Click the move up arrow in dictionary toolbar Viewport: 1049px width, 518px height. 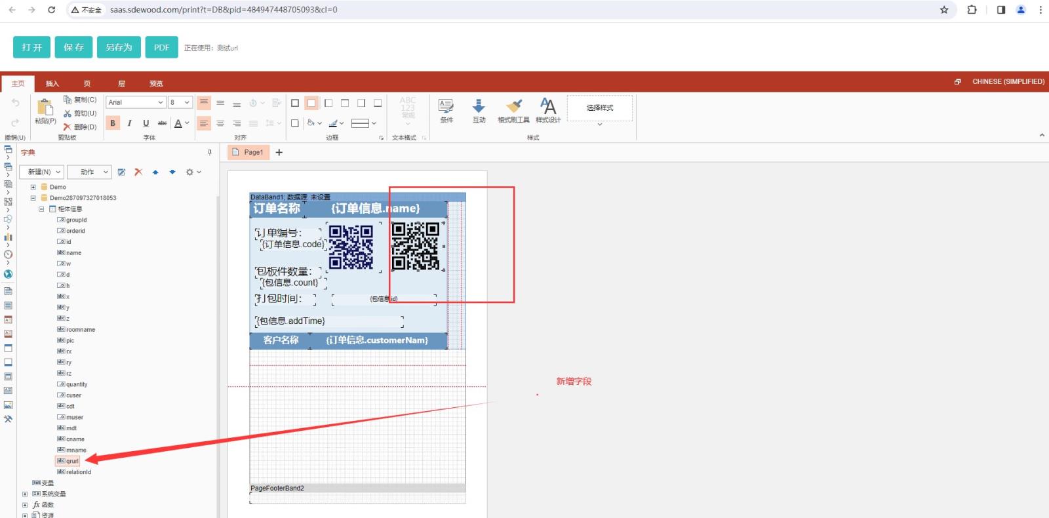point(155,172)
